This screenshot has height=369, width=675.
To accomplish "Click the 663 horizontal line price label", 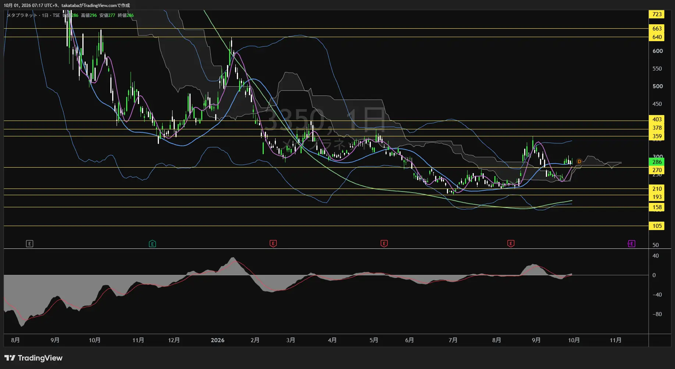I will [x=657, y=29].
